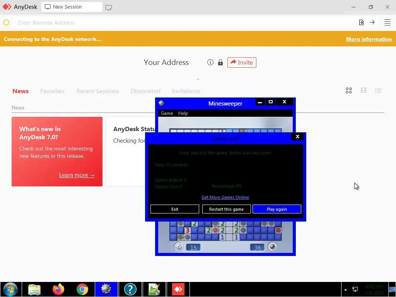Open the Invitations tab
396x297 pixels.
coord(186,91)
